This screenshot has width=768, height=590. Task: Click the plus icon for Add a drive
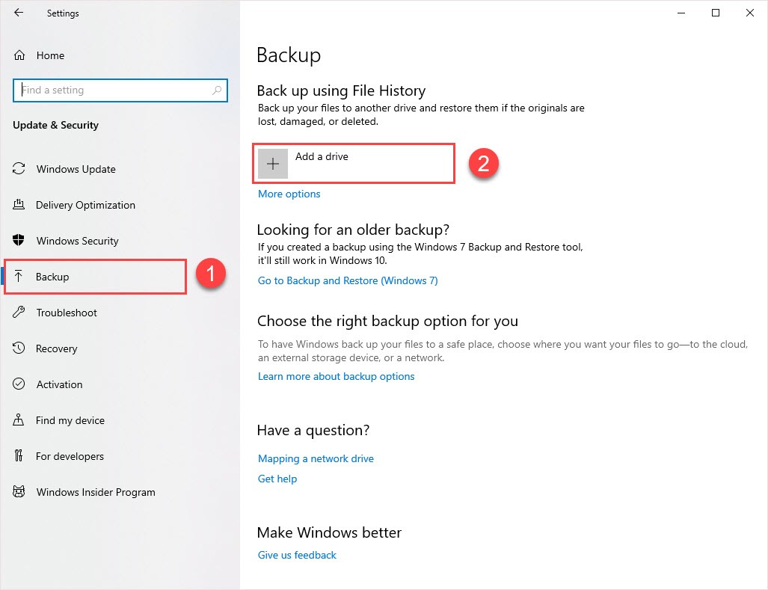[x=273, y=164]
